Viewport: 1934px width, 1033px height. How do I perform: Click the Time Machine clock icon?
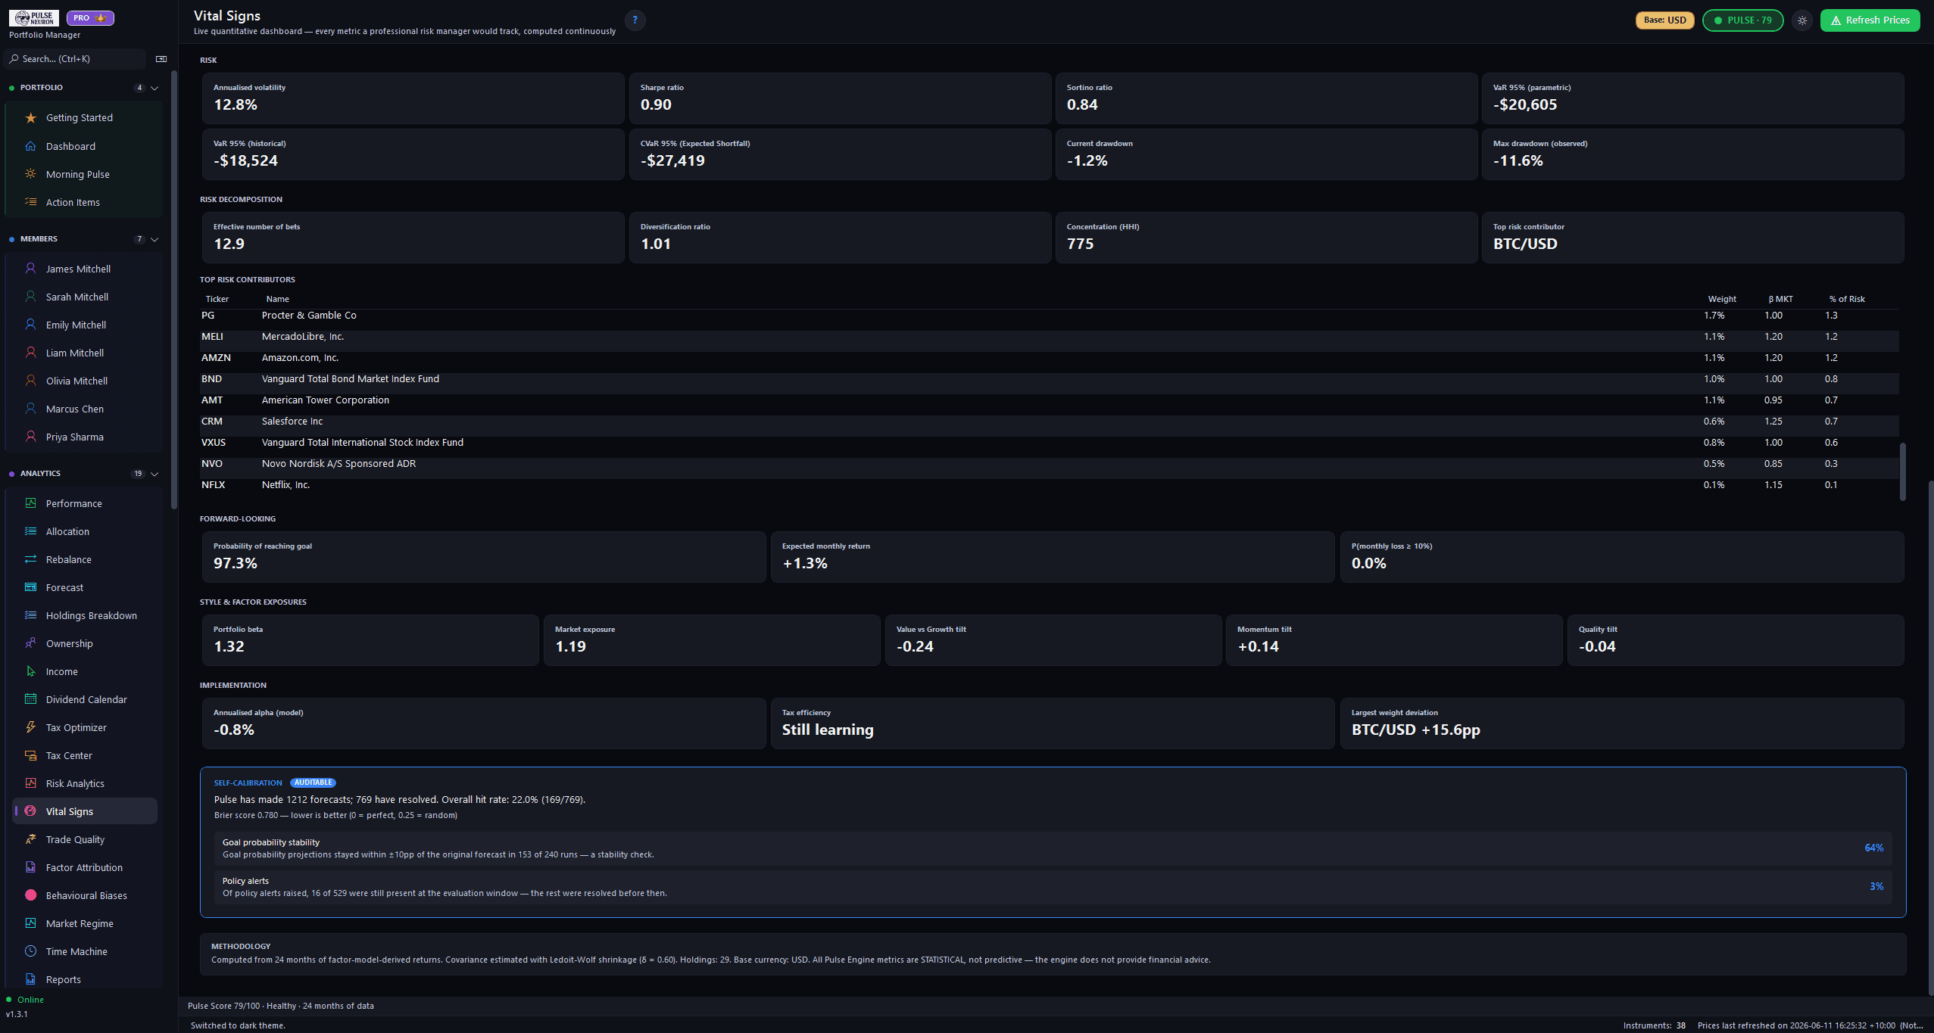[30, 951]
